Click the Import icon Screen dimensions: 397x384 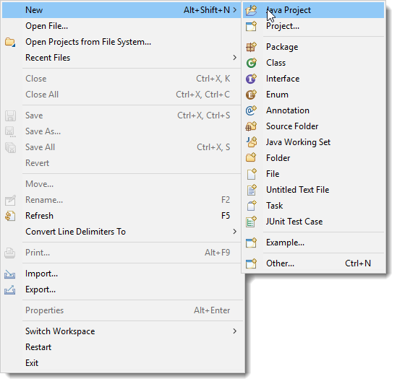coord(10,274)
